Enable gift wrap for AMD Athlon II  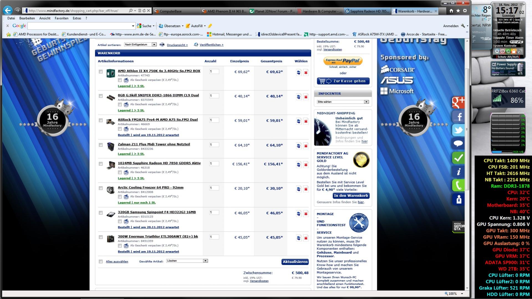(120, 80)
